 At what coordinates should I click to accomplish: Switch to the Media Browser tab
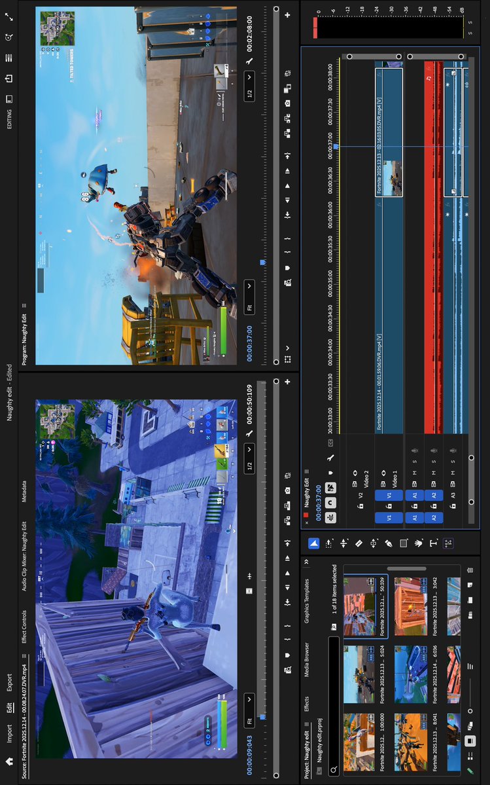(307, 661)
